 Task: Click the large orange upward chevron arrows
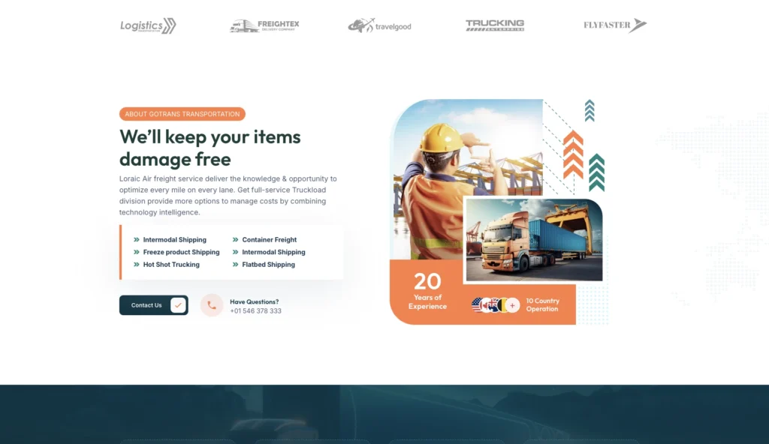pos(573,154)
